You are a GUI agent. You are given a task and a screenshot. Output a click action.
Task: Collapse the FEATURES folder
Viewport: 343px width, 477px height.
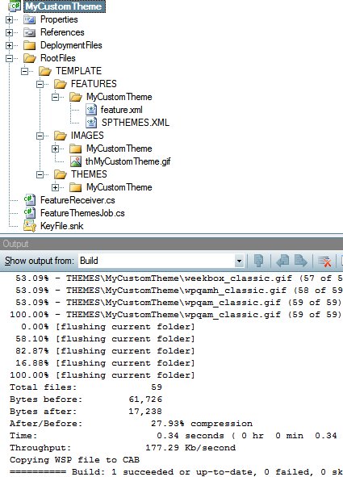point(40,84)
